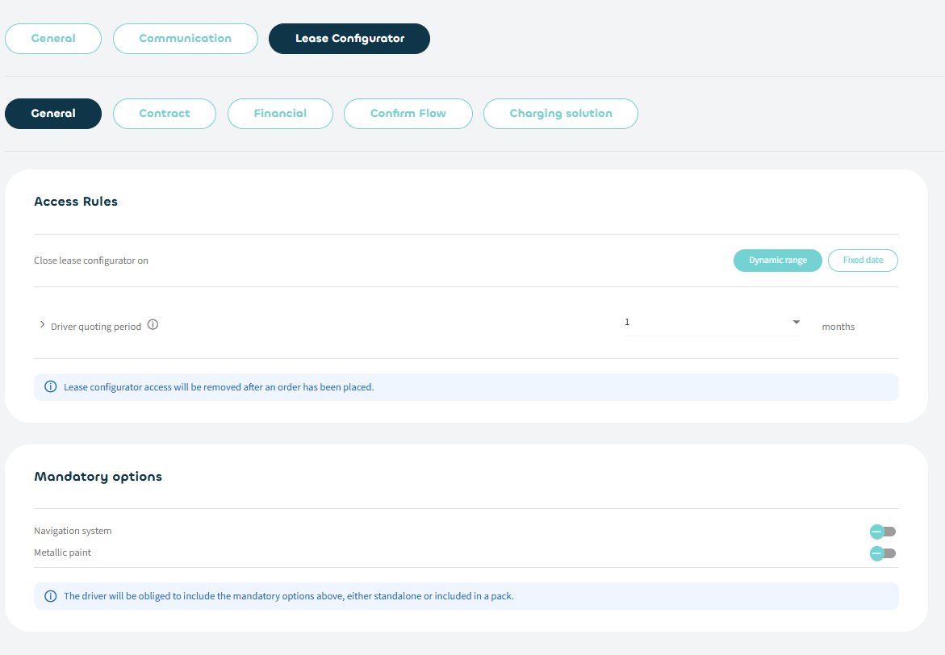Image resolution: width=945 pixels, height=655 pixels.
Task: Select the General sub-tab beside Contract
Action: tap(53, 114)
